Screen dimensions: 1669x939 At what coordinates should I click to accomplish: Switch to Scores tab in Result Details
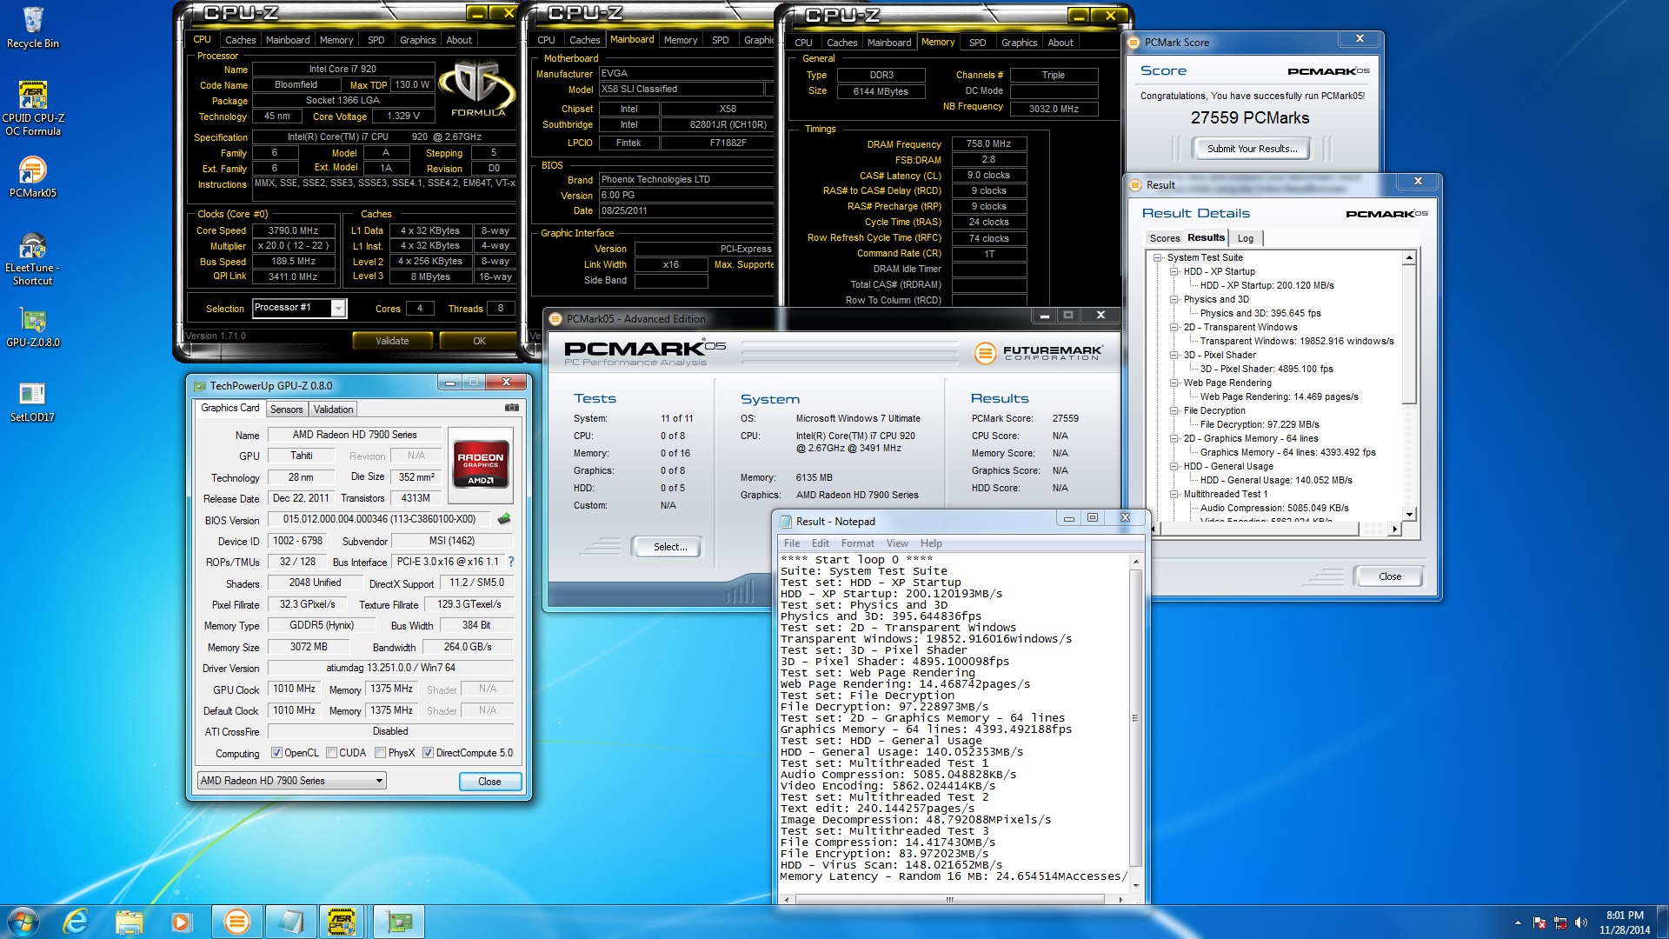pyautogui.click(x=1164, y=238)
